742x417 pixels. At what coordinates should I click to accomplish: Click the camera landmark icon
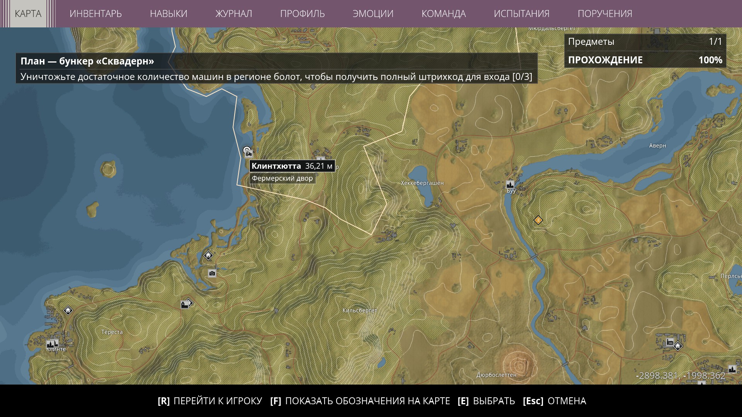coord(212,273)
